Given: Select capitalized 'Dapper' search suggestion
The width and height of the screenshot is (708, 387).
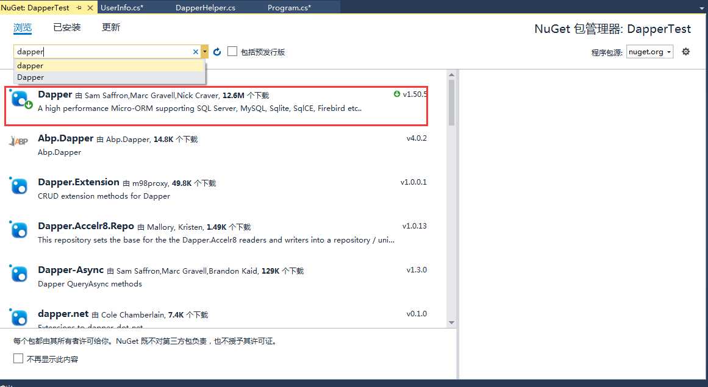Looking at the screenshot, I should pos(110,77).
